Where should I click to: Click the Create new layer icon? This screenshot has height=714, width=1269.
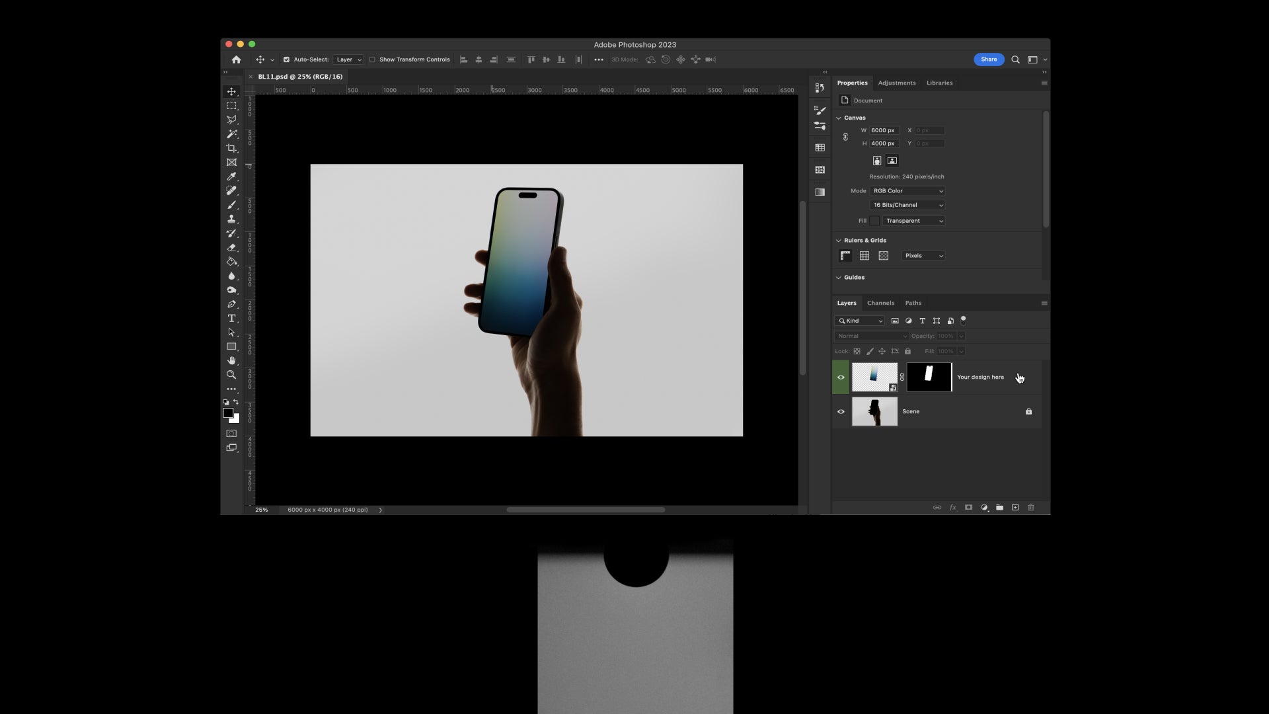[1015, 508]
